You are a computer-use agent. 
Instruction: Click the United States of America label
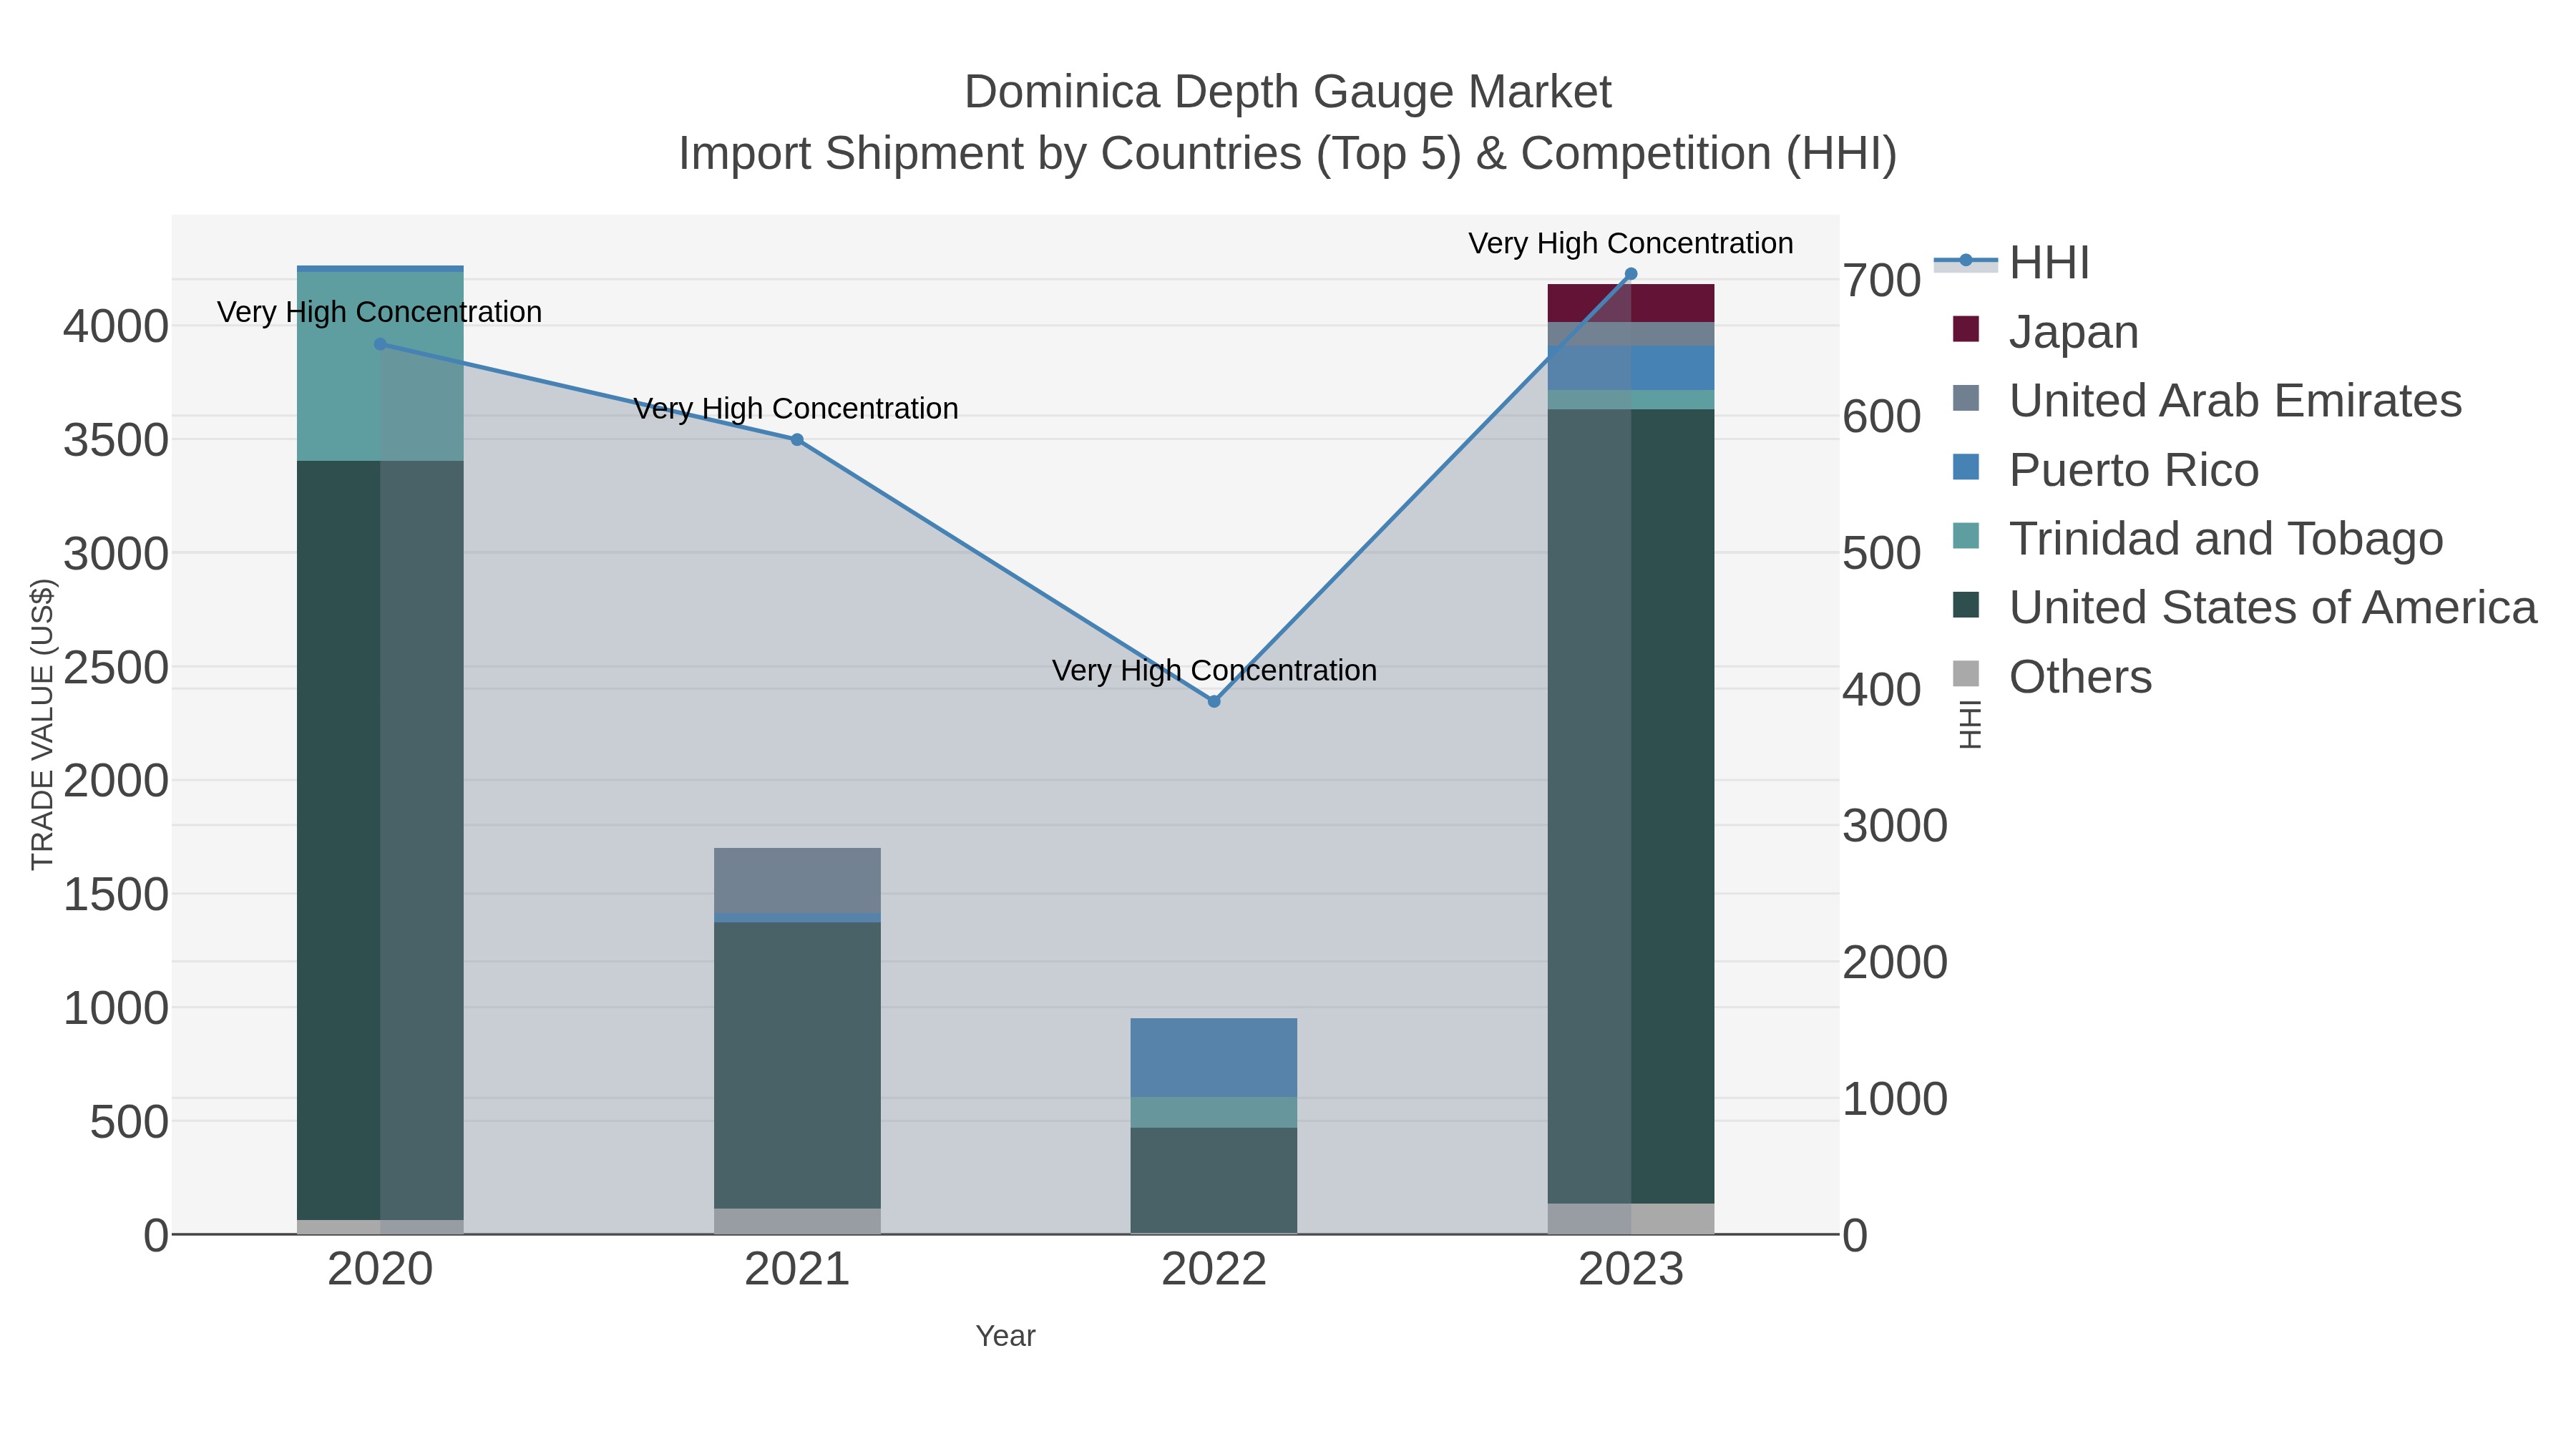pyautogui.click(x=2273, y=608)
